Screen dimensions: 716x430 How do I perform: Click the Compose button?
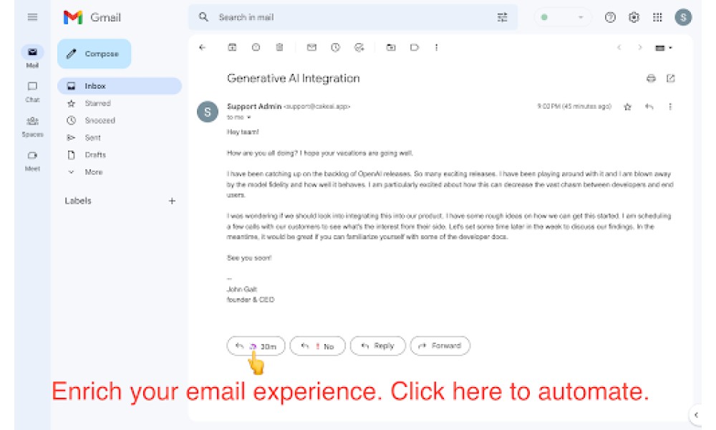[x=94, y=54]
